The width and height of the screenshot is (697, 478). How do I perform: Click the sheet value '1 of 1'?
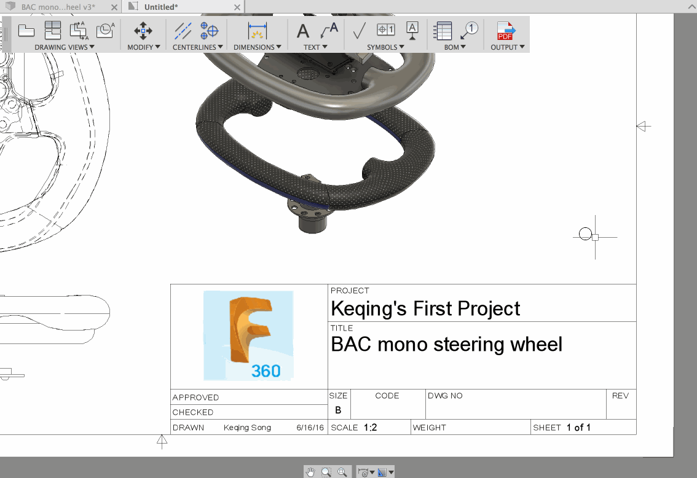click(578, 428)
